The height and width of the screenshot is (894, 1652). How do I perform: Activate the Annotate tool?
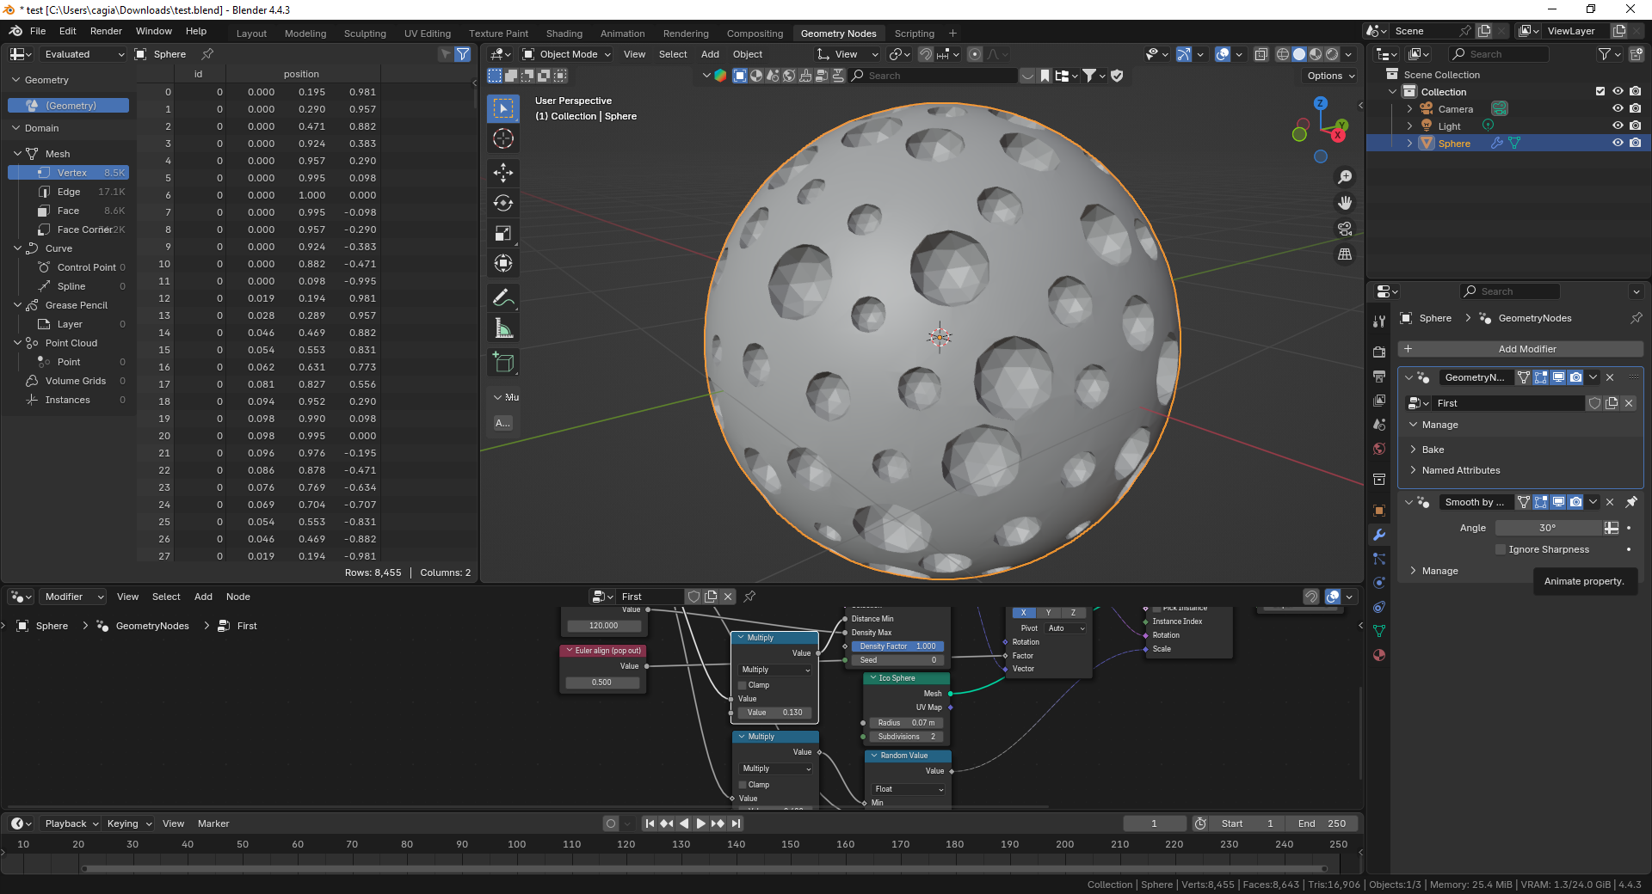(x=502, y=297)
